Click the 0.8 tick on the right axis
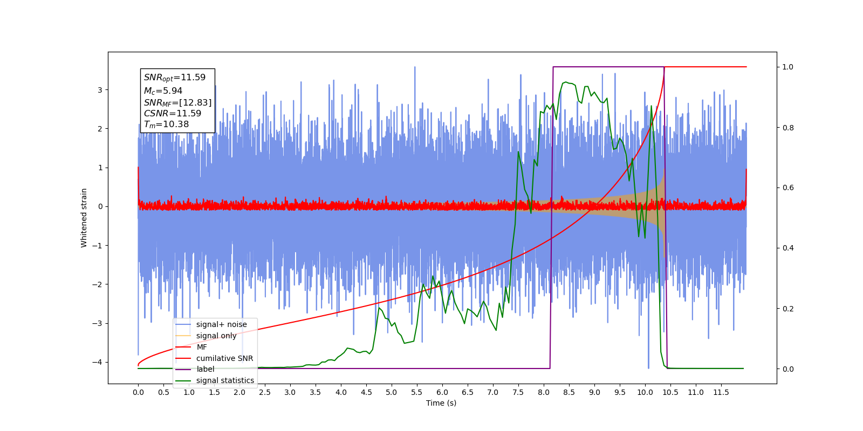 point(788,128)
